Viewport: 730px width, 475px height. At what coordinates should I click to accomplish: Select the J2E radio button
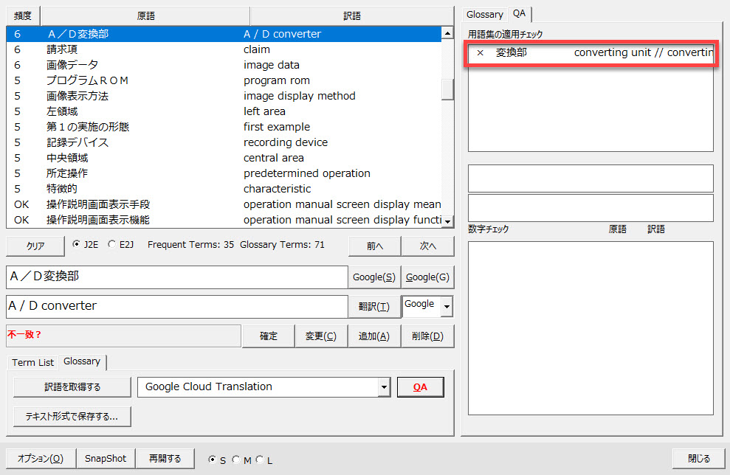tap(78, 245)
